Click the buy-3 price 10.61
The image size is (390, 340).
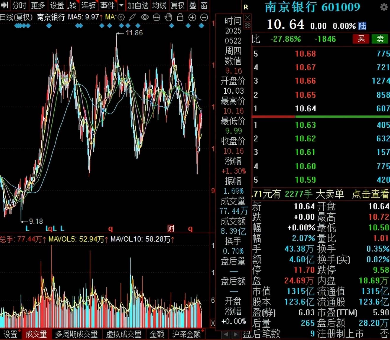pyautogui.click(x=305, y=152)
